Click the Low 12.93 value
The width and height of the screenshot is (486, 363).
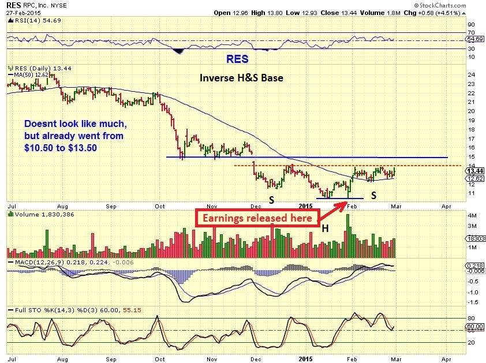pos(301,13)
